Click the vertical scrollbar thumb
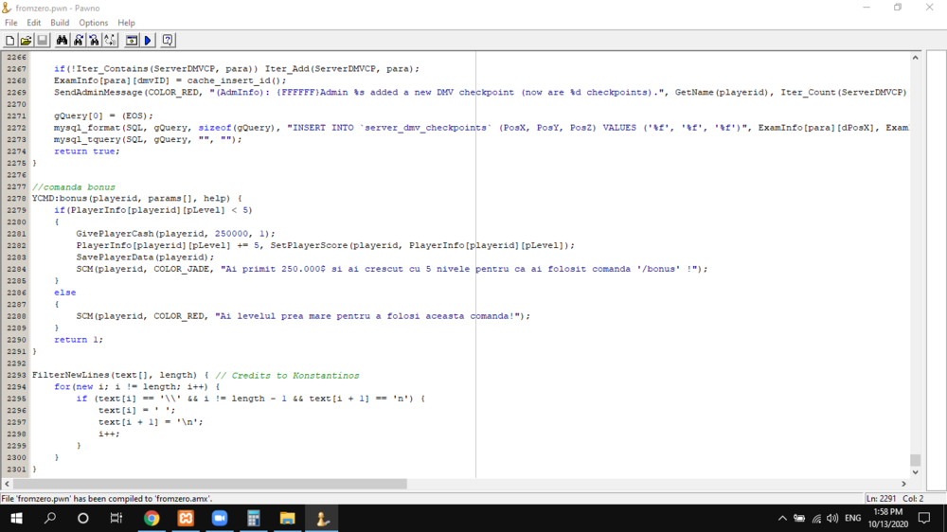Screen dimensions: 947x532 point(916,460)
